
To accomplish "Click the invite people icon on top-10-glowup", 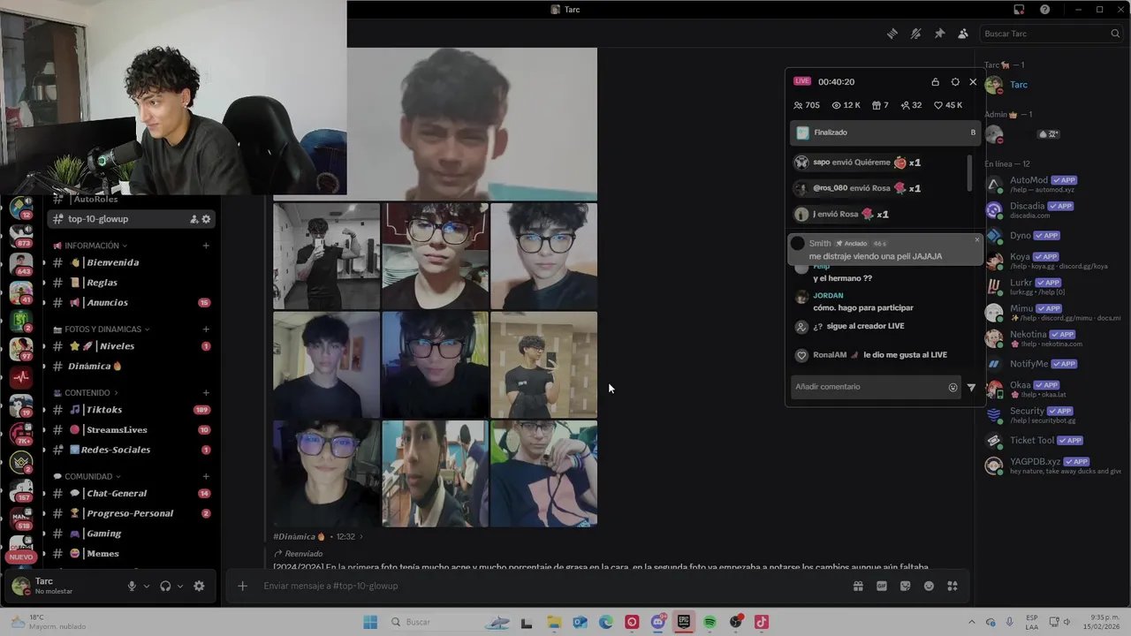I will 194,219.
